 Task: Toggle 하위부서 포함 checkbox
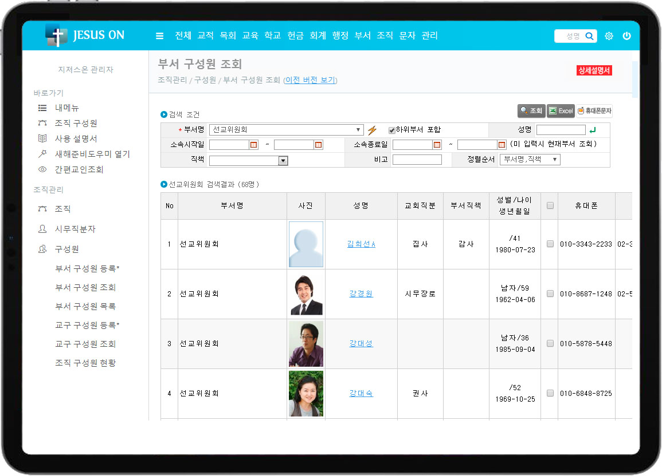coord(392,130)
